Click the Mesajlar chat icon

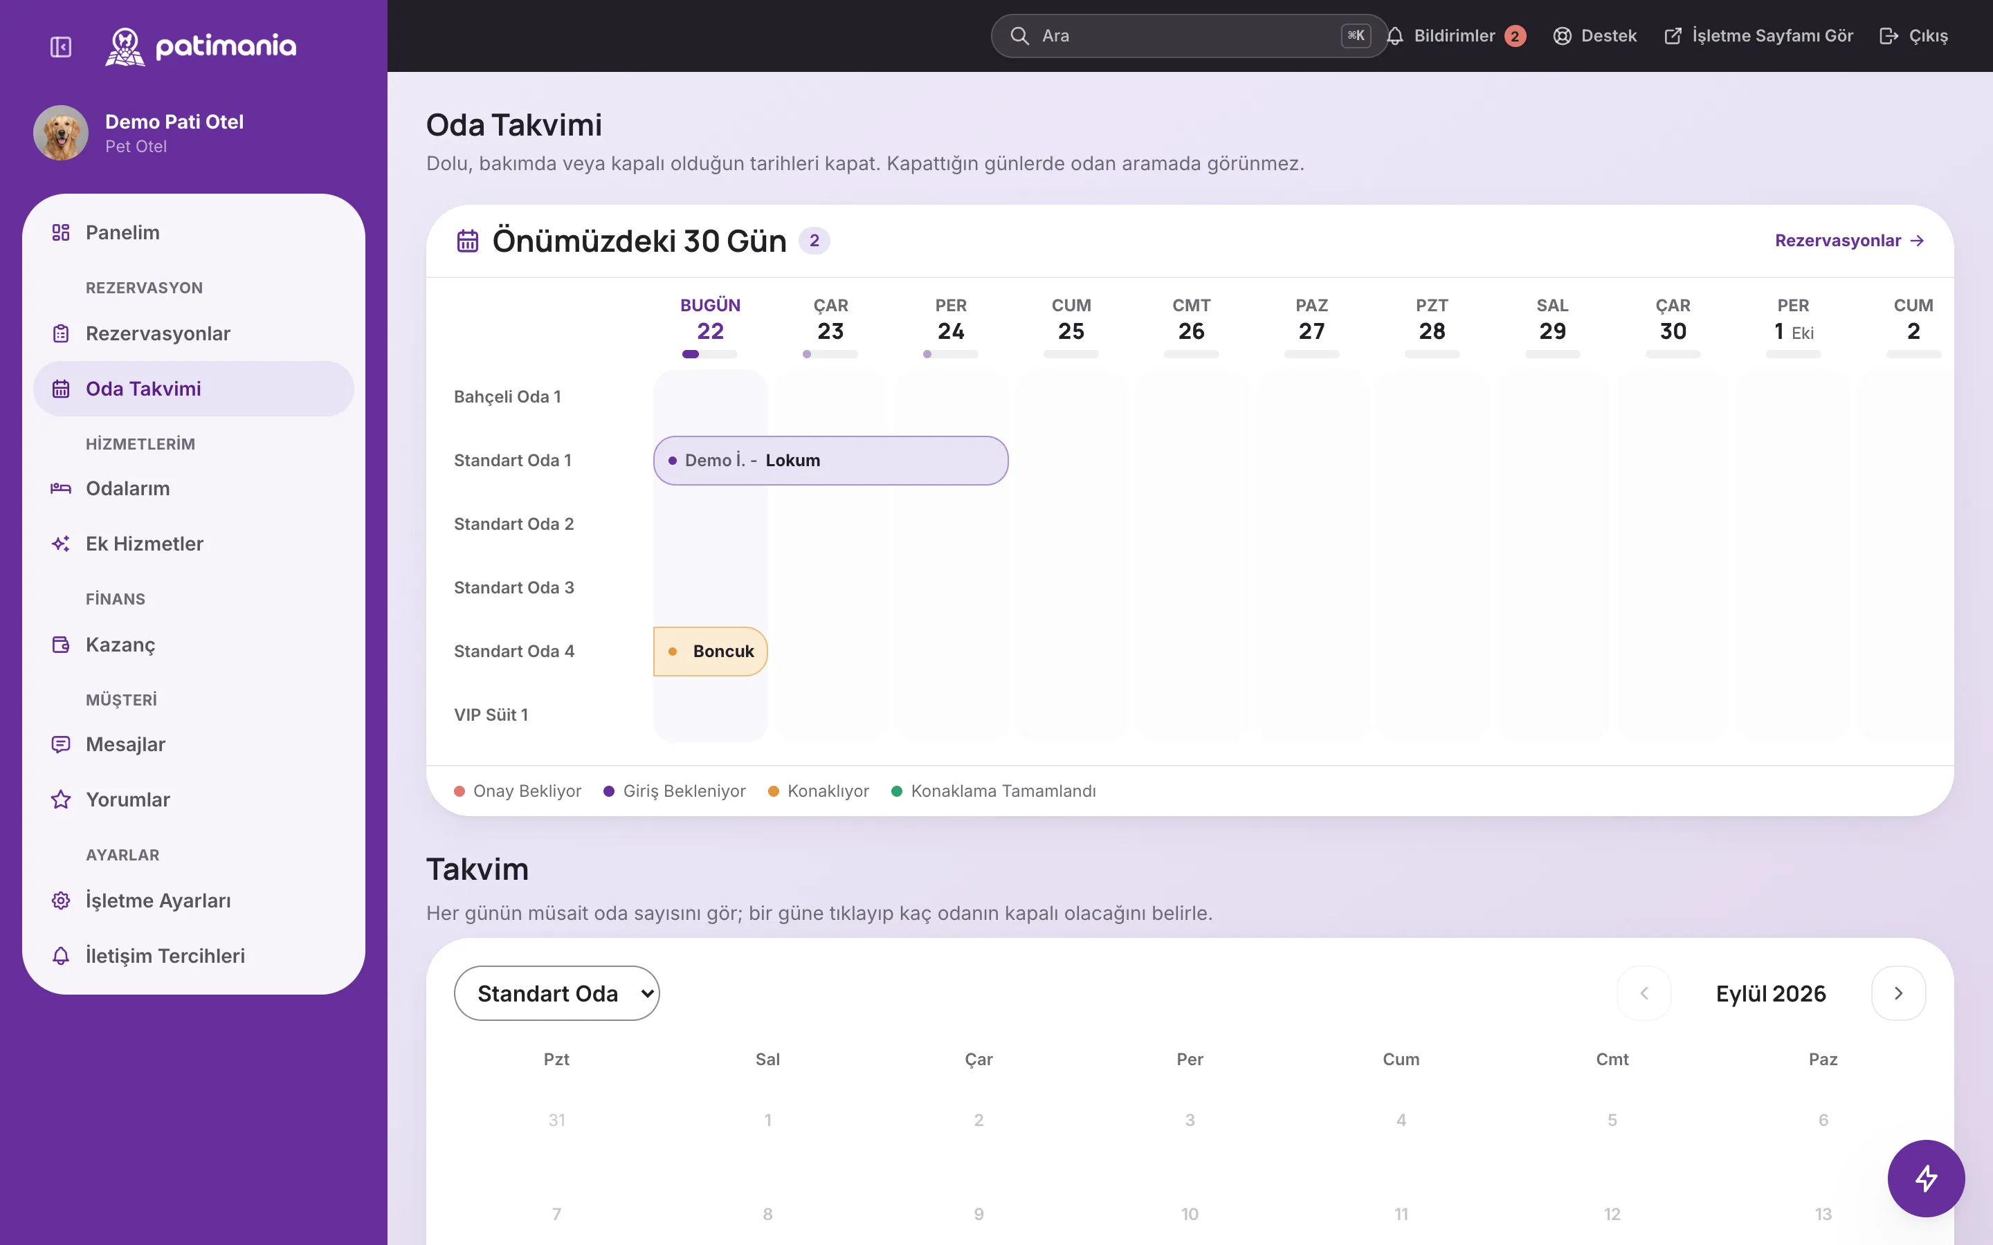(61, 744)
